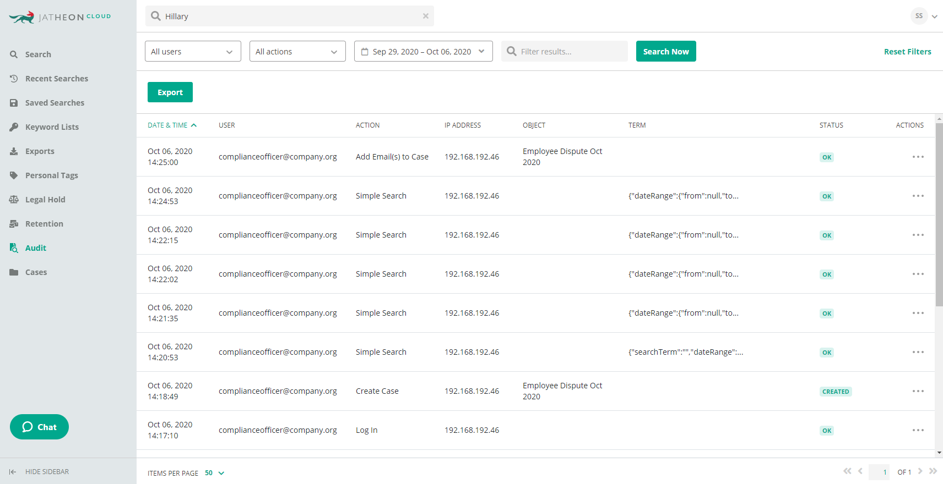The height and width of the screenshot is (484, 943).
Task: Go to next page arrow
Action: [x=920, y=471]
